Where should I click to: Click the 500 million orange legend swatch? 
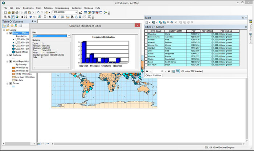13,68
